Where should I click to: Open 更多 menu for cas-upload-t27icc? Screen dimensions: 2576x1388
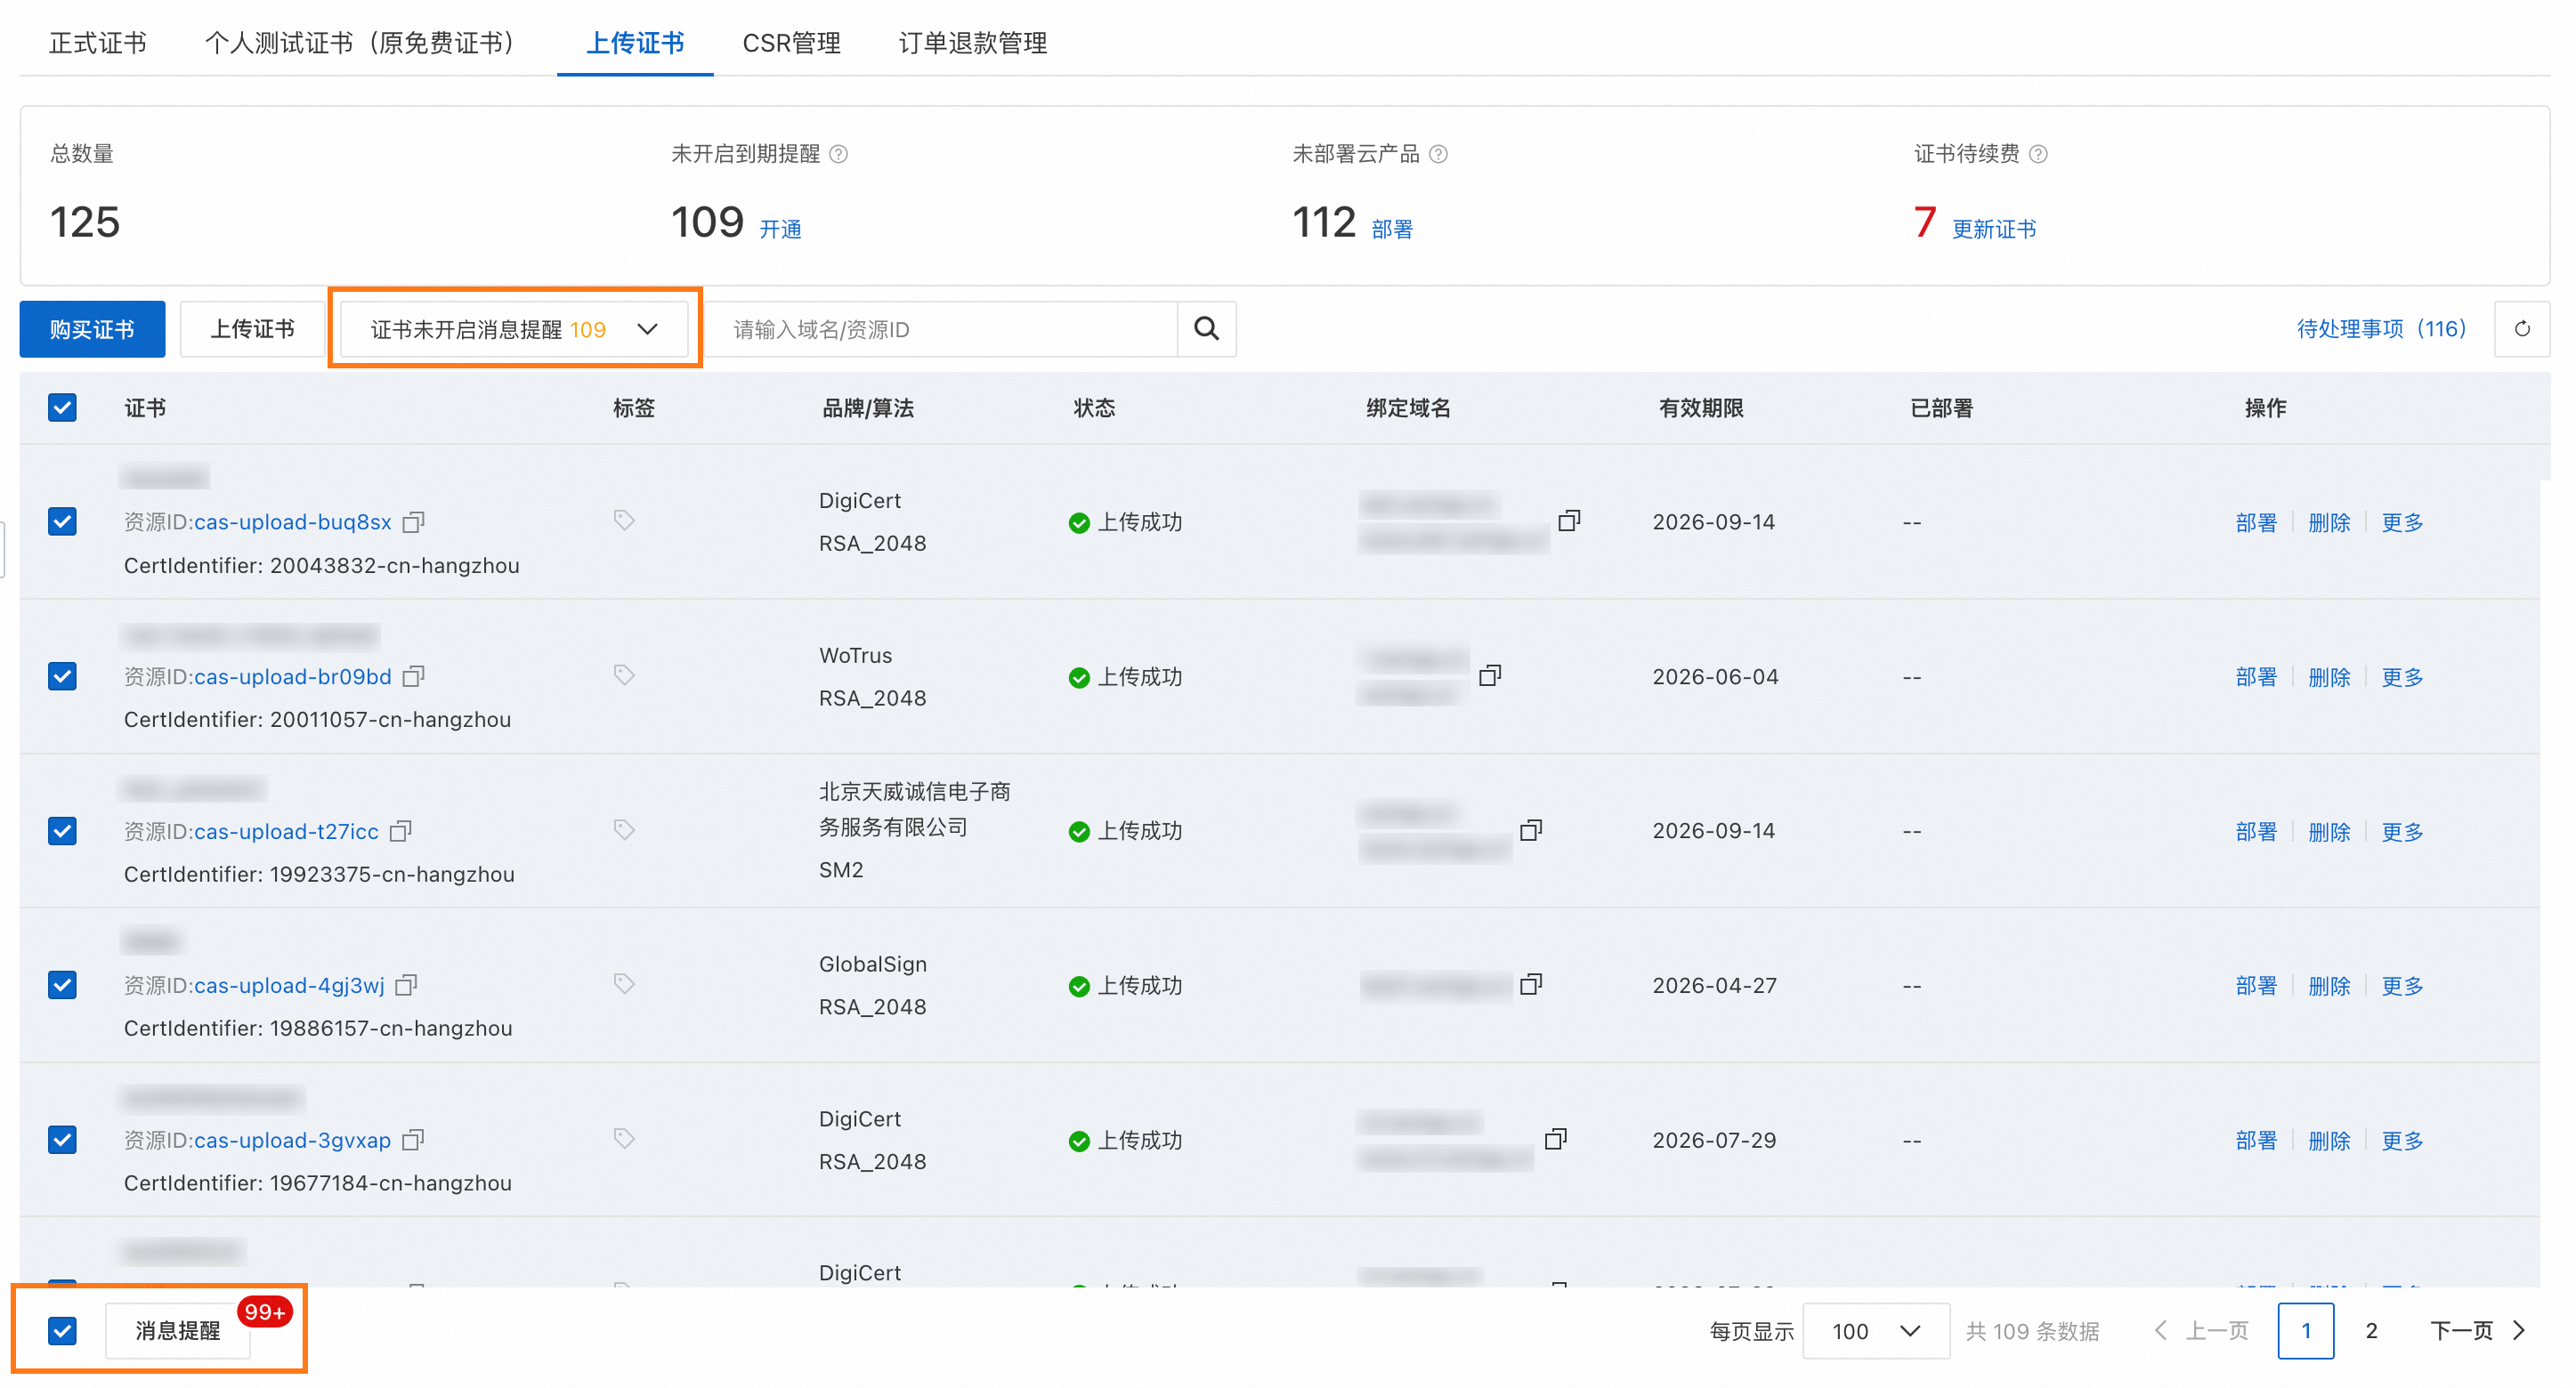tap(2402, 833)
